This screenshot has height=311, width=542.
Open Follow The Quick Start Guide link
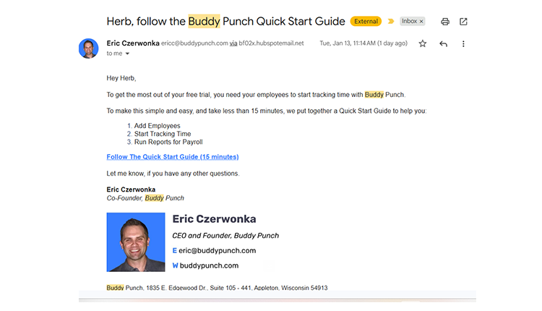pyautogui.click(x=173, y=157)
